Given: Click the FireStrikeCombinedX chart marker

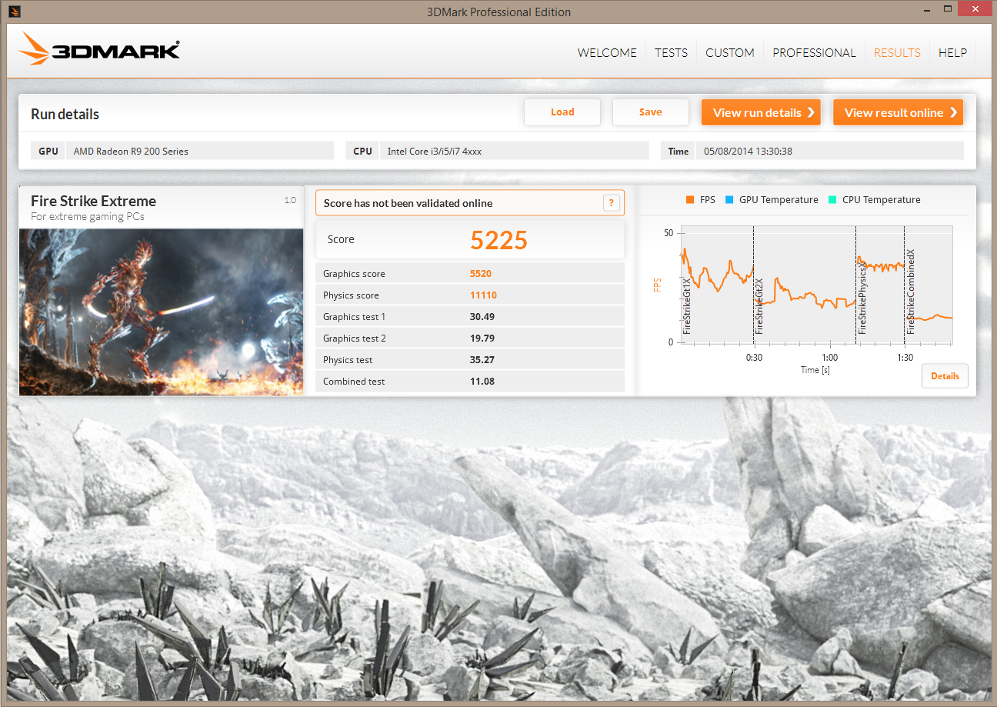Looking at the screenshot, I should [x=910, y=292].
